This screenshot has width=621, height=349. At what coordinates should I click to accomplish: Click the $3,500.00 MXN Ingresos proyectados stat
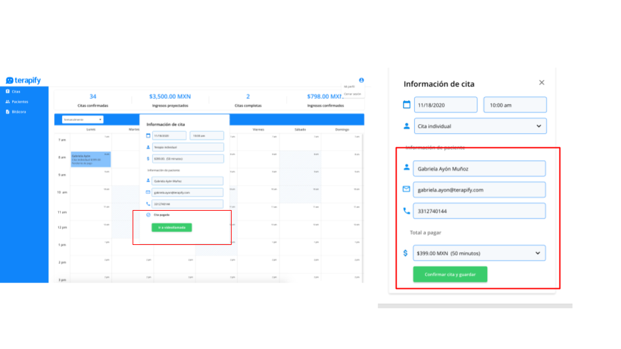pyautogui.click(x=170, y=100)
